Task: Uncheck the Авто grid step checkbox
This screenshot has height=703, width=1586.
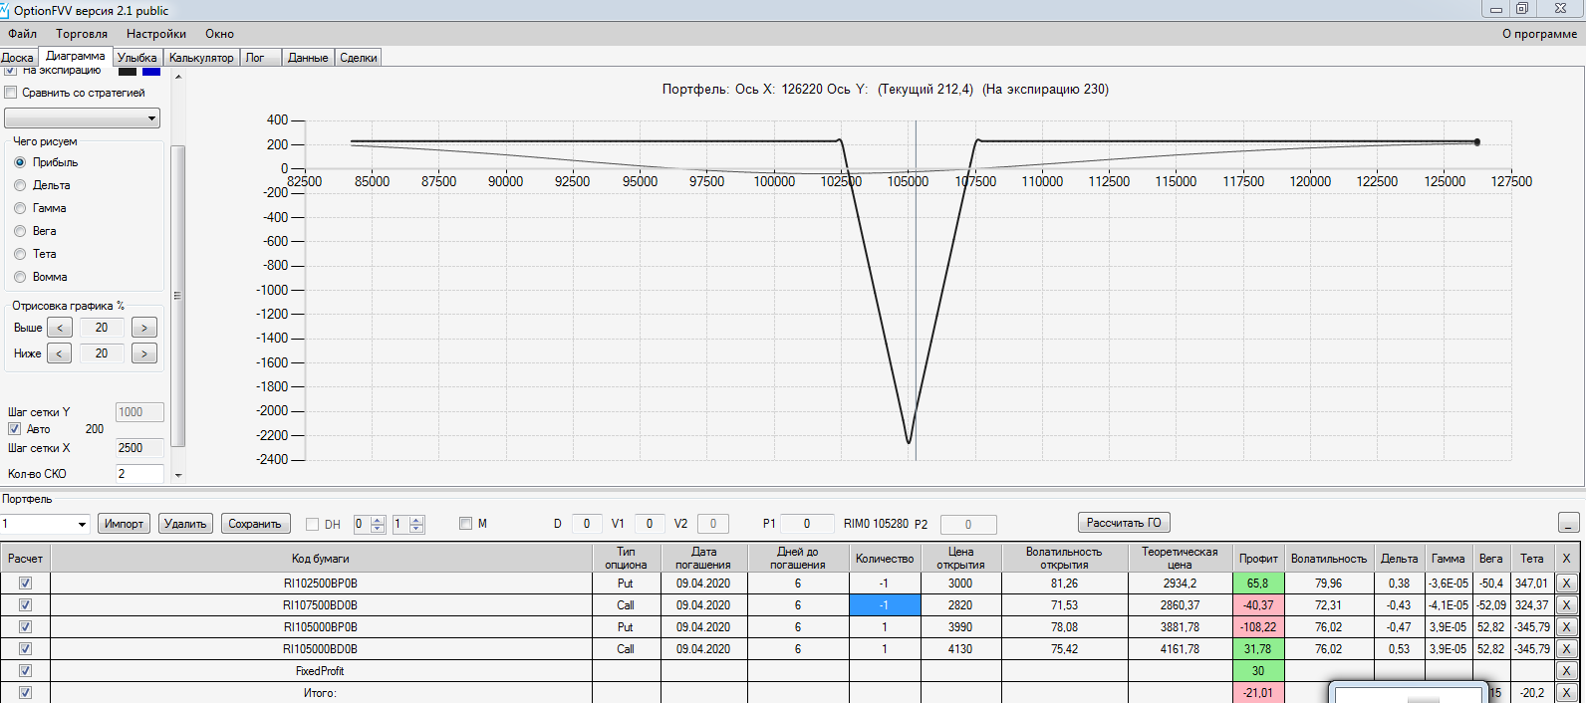Action: (15, 429)
